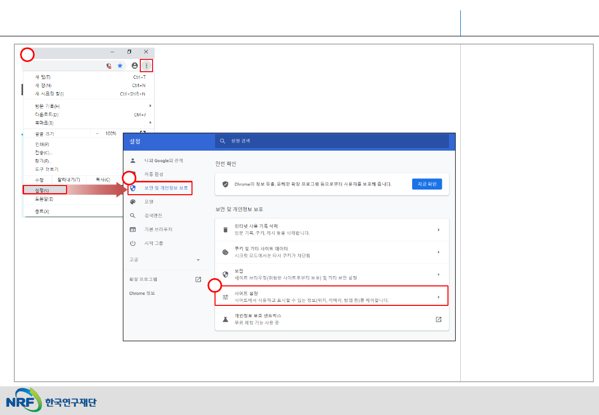Click the palette icon for 모양
The height and width of the screenshot is (415, 599).
133,202
